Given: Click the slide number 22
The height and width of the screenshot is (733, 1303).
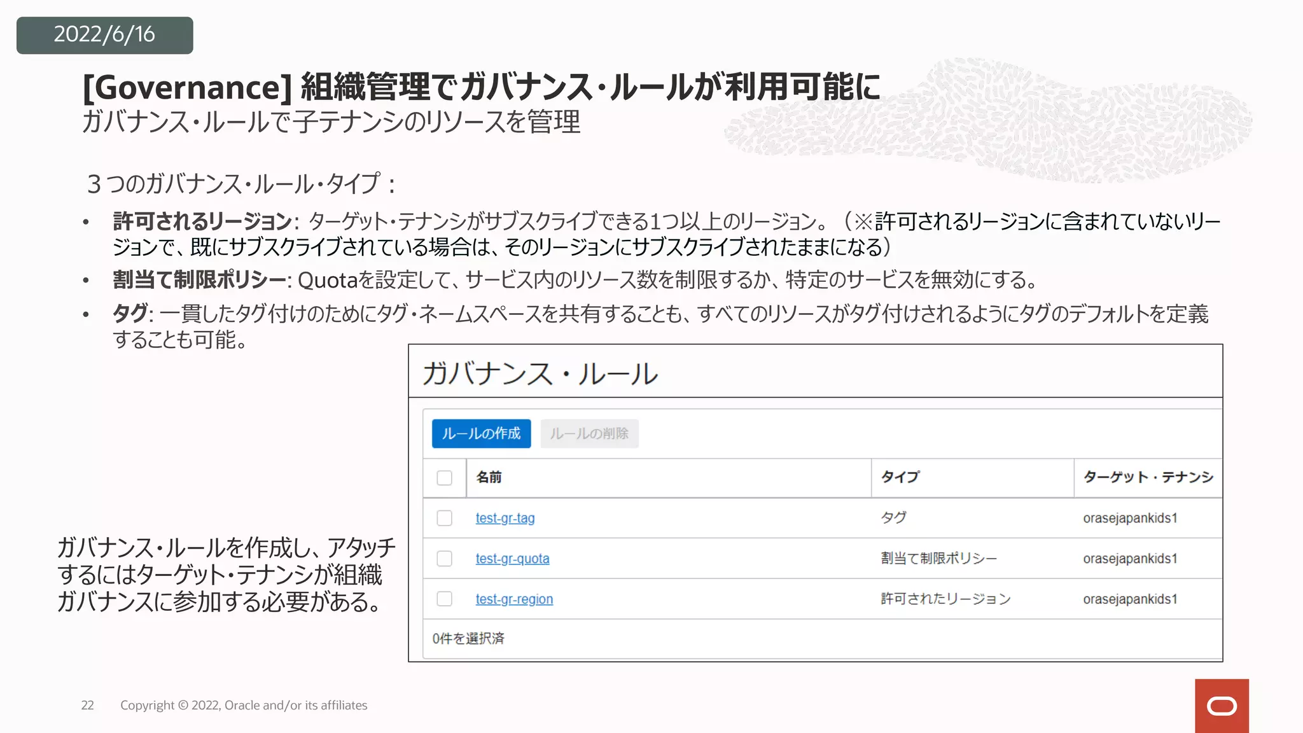Looking at the screenshot, I should pyautogui.click(x=88, y=705).
